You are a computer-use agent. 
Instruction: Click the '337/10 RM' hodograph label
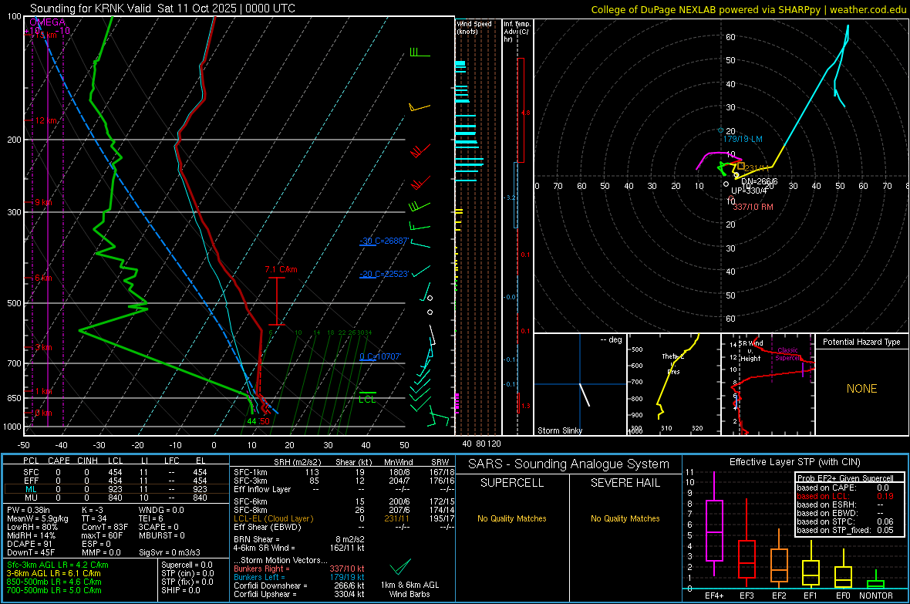click(753, 207)
